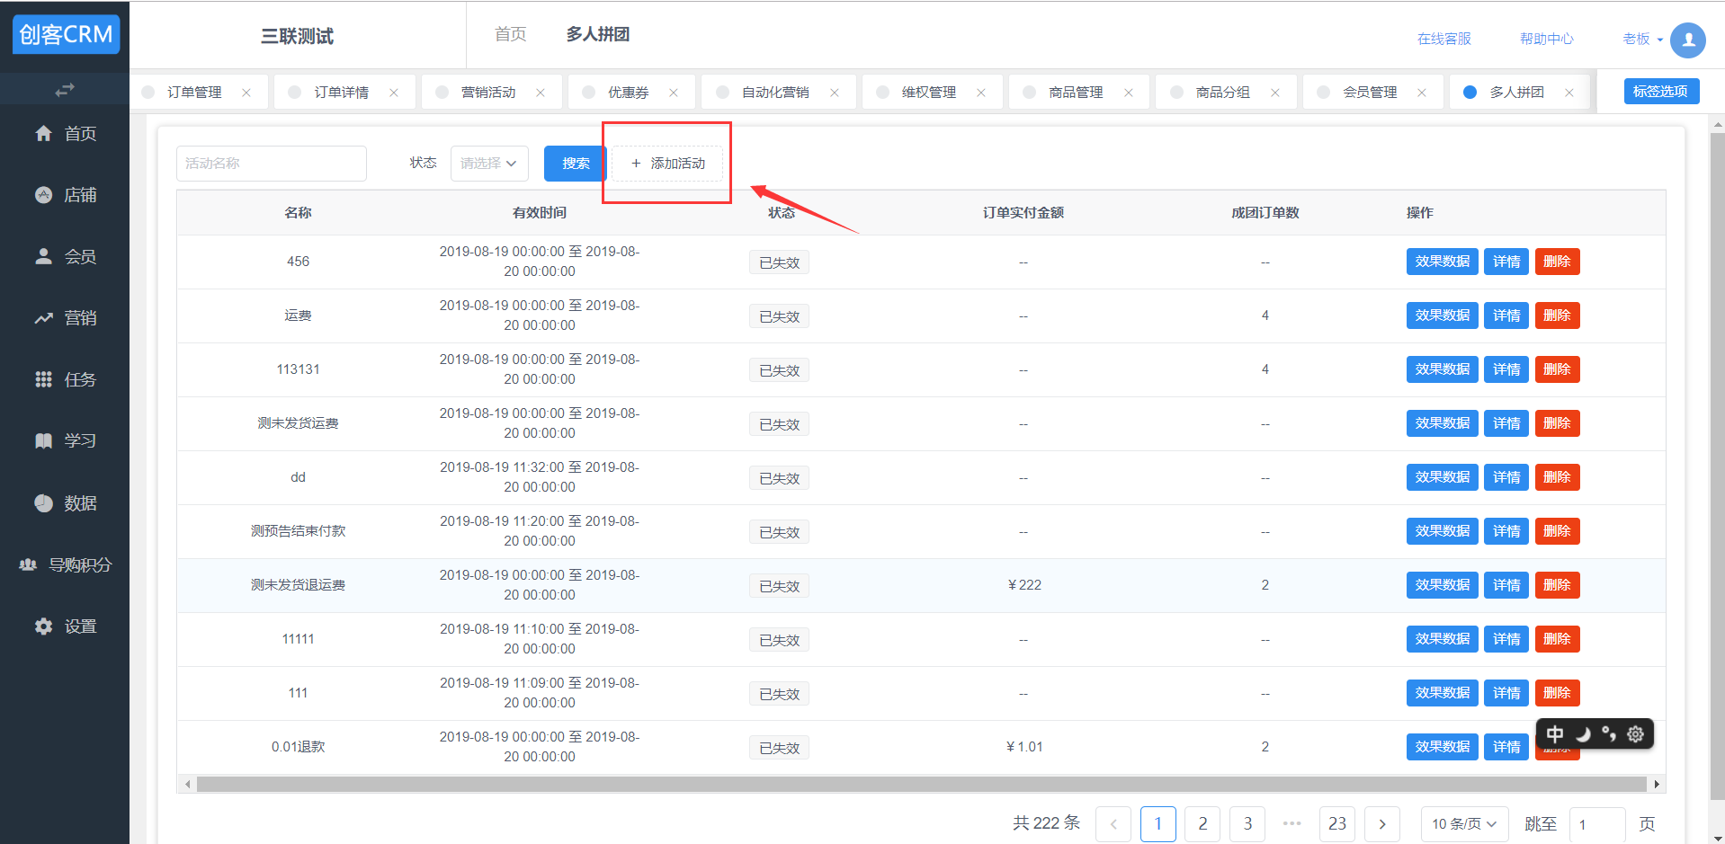Open the 标签选项 button
Viewport: 1725px width, 844px height.
pyautogui.click(x=1661, y=92)
